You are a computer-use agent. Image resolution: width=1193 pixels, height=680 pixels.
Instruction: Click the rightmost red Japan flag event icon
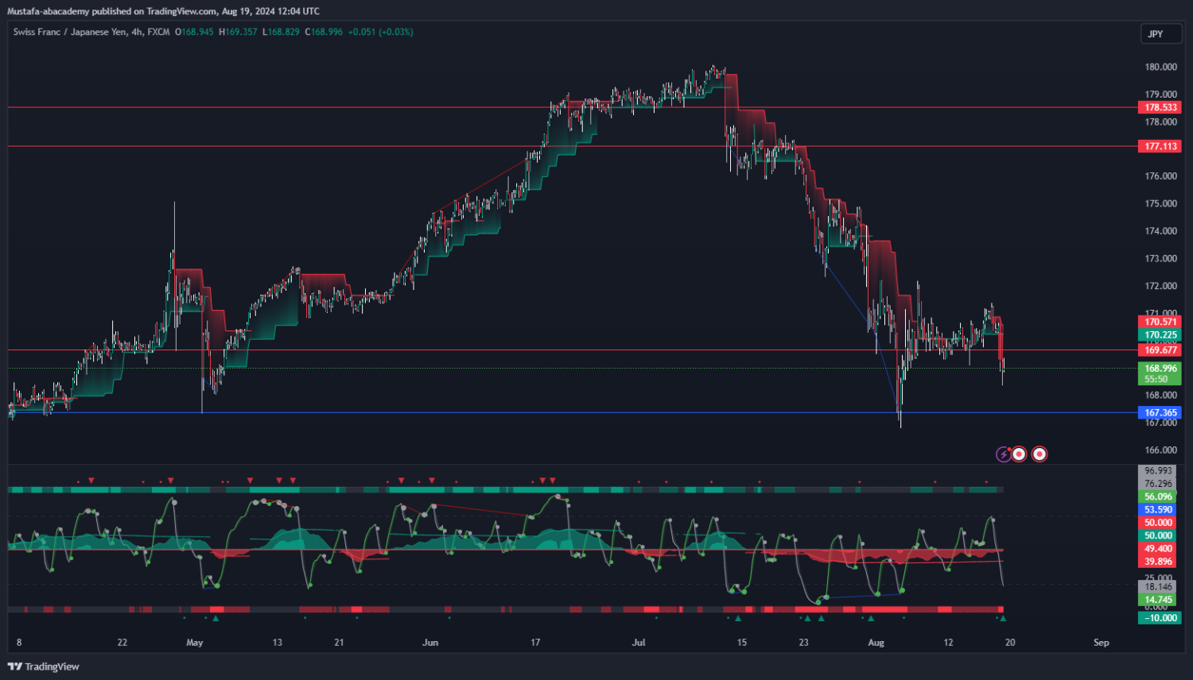click(x=1040, y=454)
